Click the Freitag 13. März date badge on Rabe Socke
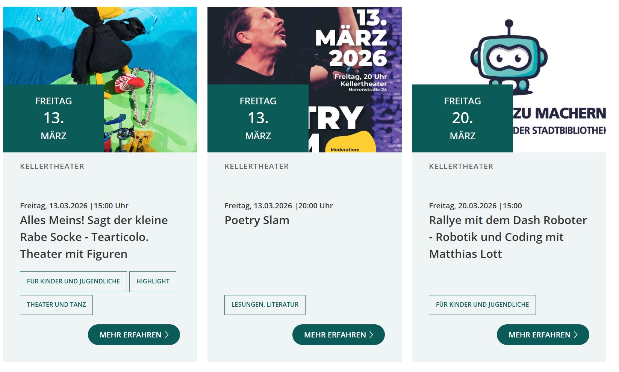The width and height of the screenshot is (619, 372). point(54,118)
